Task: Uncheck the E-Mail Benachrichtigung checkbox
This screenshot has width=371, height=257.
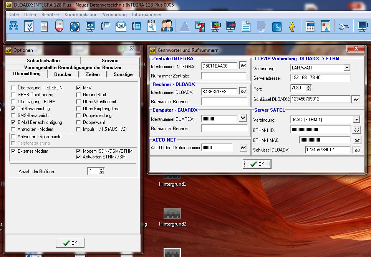Action: tap(13, 122)
